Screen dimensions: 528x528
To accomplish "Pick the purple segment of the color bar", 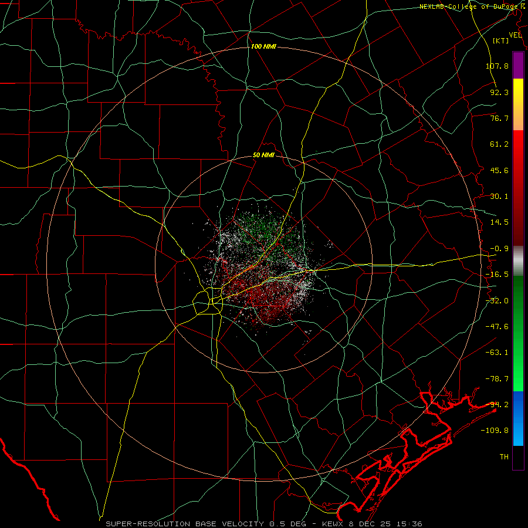I will pyautogui.click(x=518, y=65).
